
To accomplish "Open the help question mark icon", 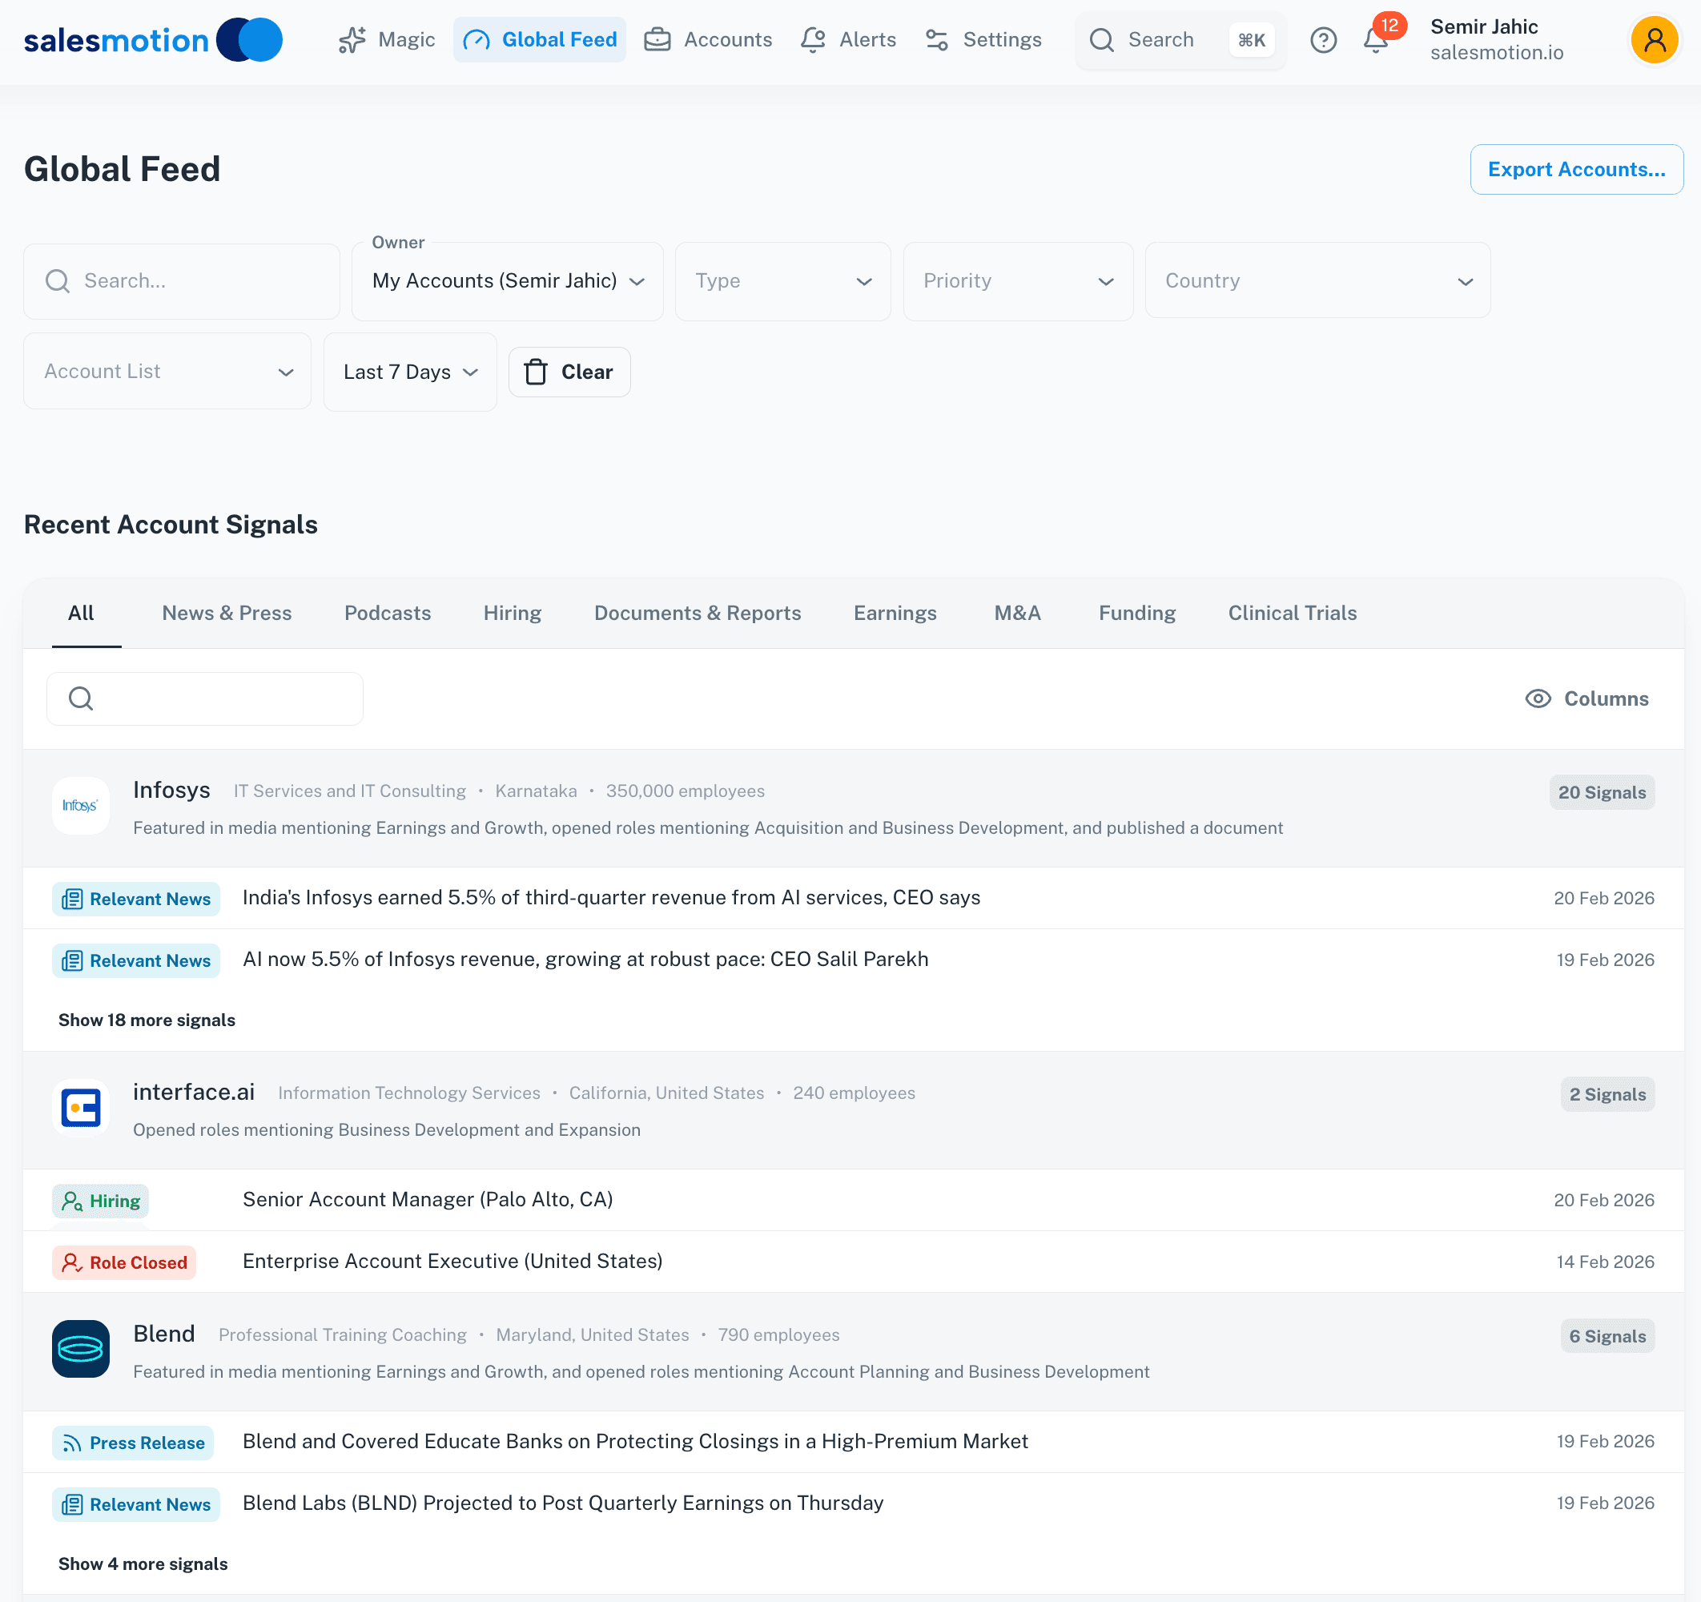I will pyautogui.click(x=1323, y=40).
